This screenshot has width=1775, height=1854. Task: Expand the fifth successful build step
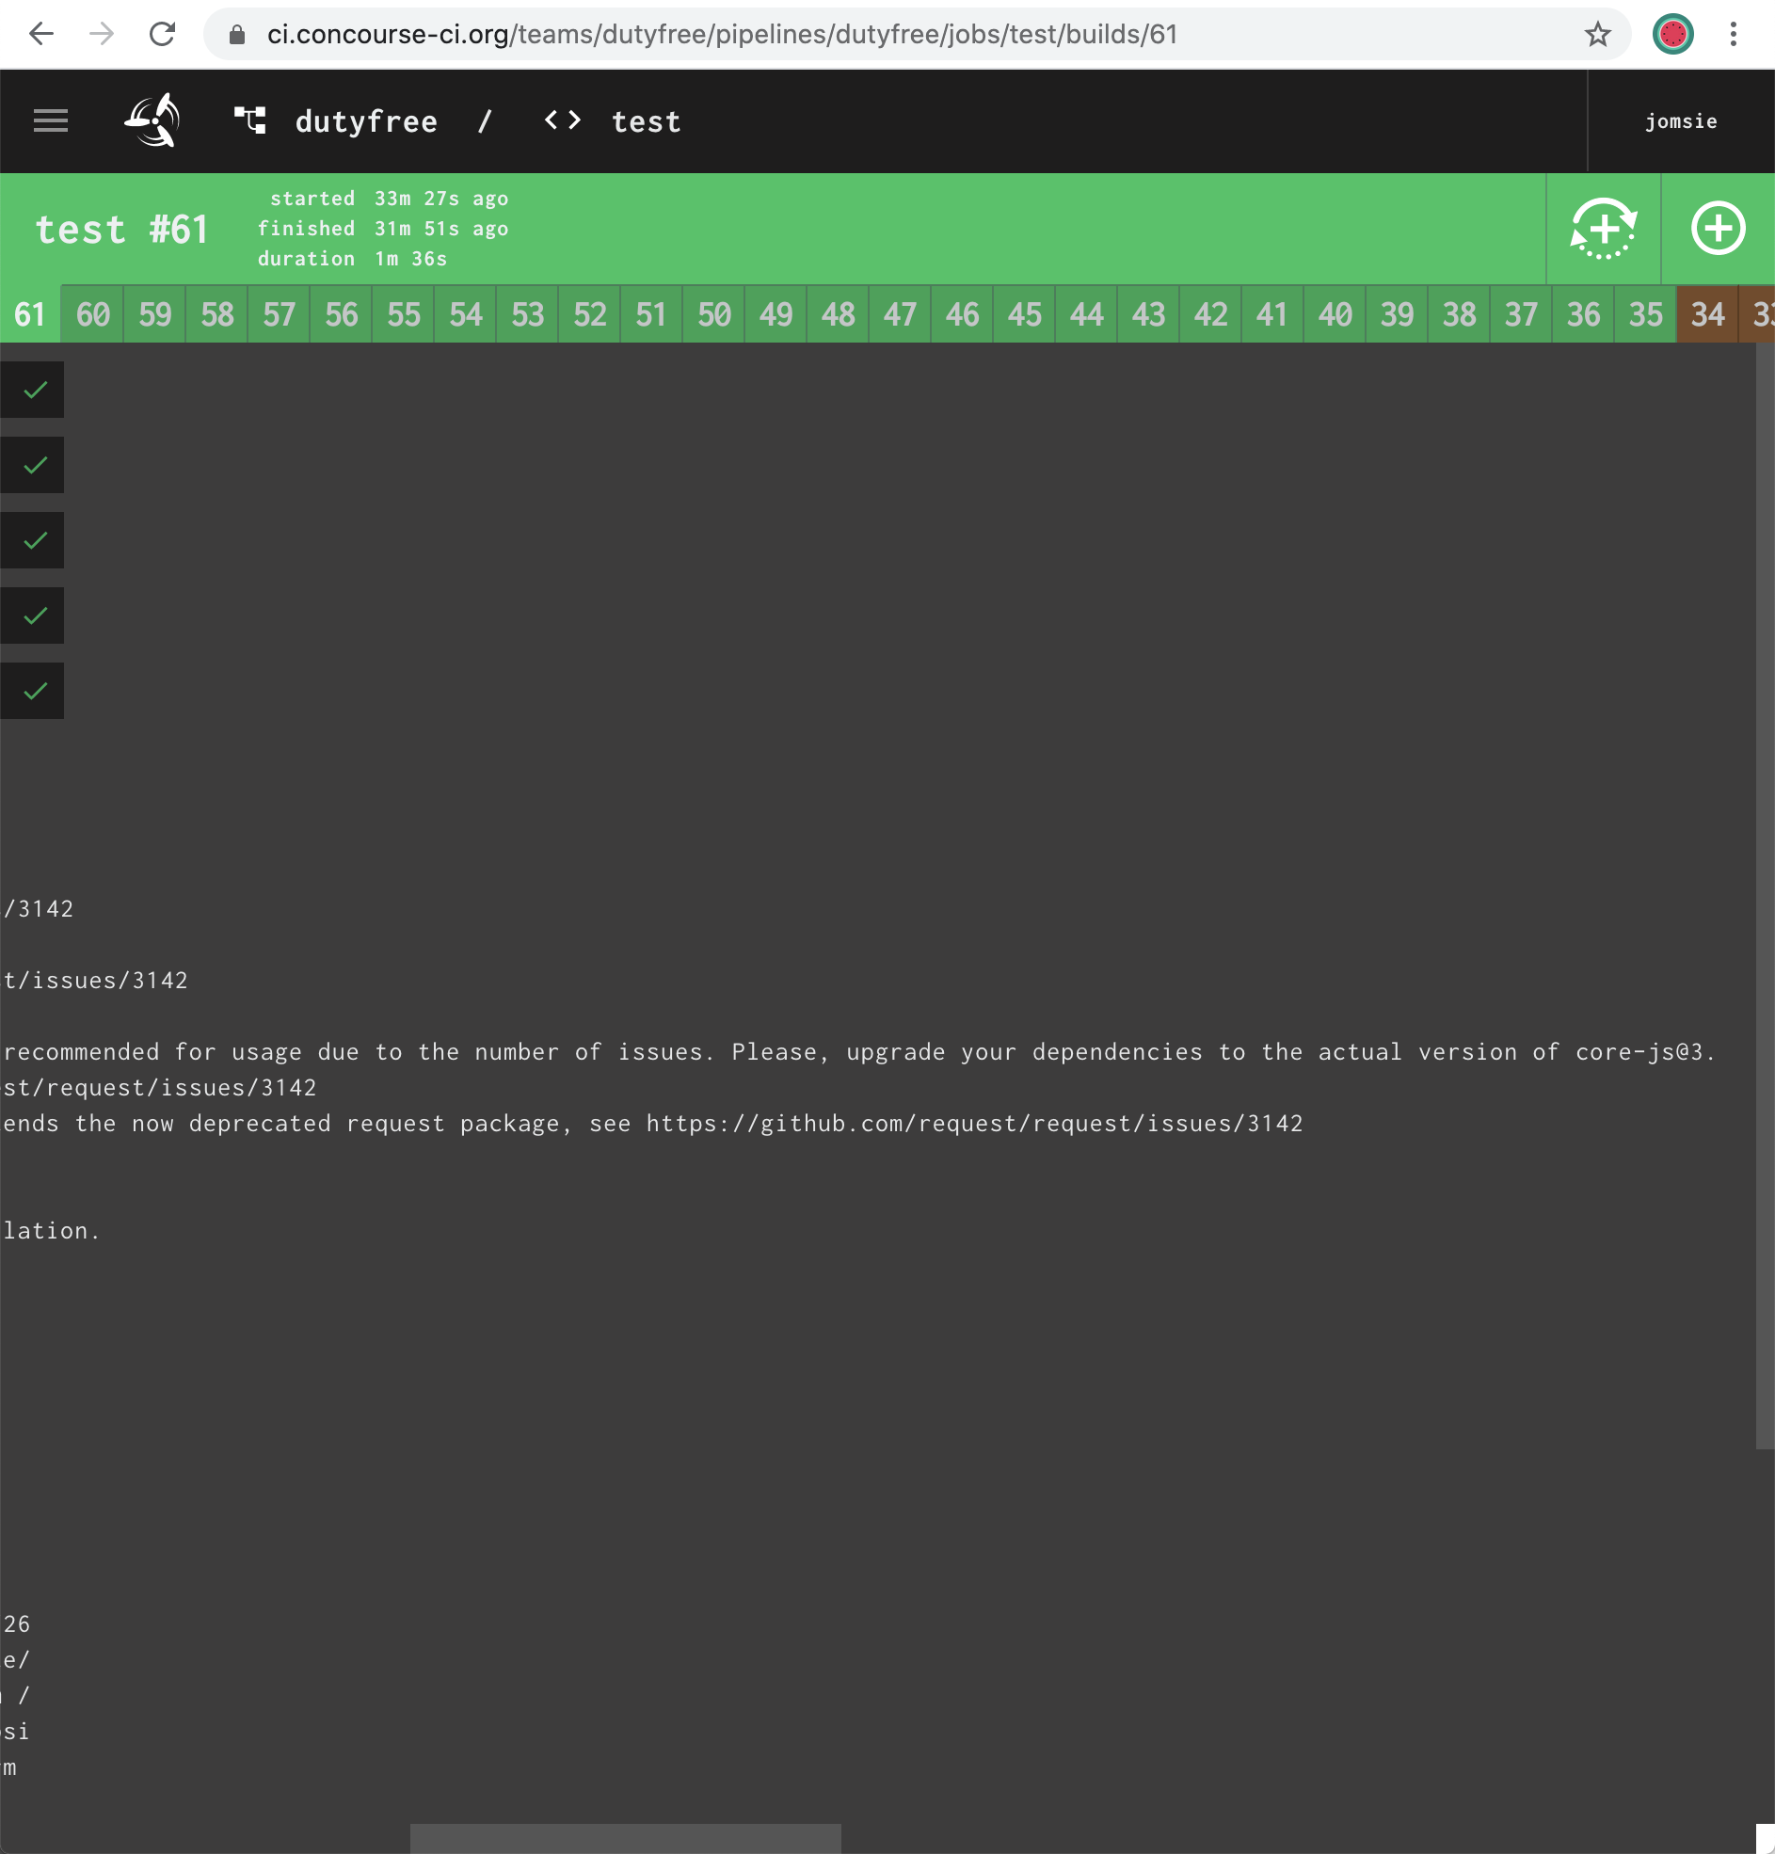32,691
